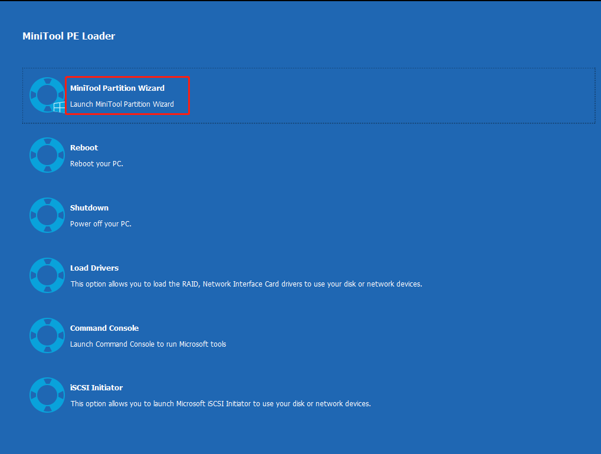Click 'Power off your PC.' description text
Viewport: 601px width, 454px height.
(101, 224)
